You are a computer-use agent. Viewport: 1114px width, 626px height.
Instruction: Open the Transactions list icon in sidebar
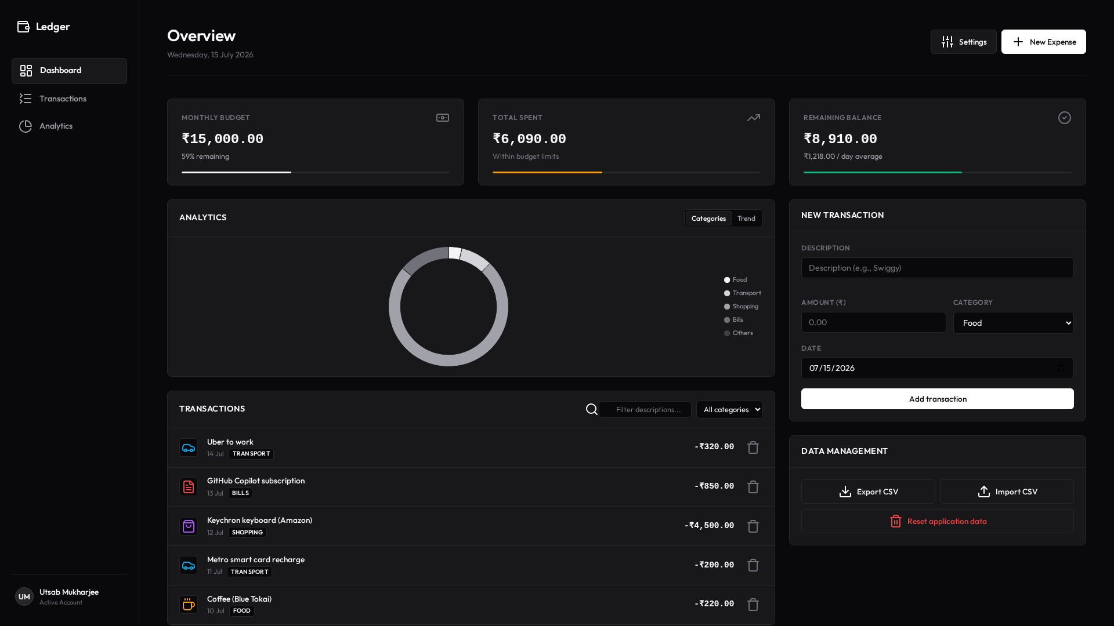(26, 99)
